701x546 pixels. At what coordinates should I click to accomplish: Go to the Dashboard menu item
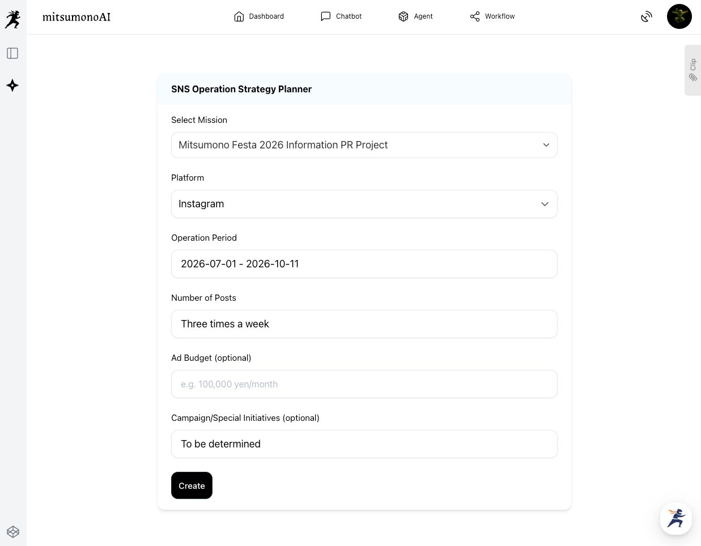point(259,16)
